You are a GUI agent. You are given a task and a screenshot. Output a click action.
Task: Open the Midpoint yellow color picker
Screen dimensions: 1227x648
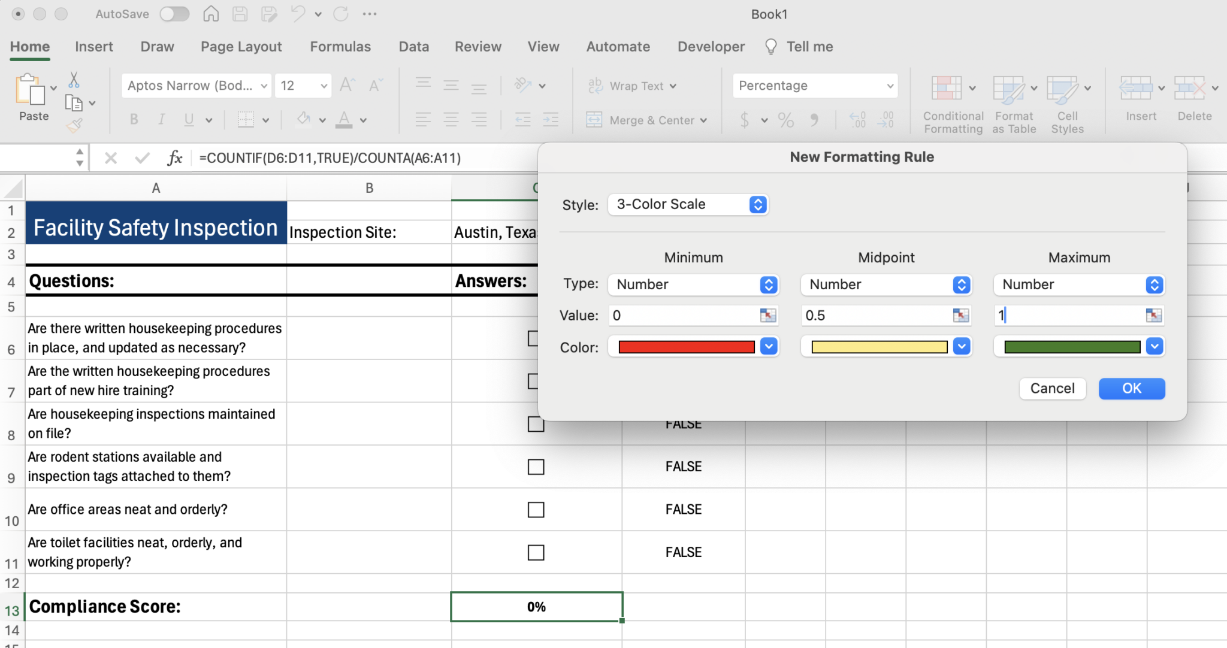(961, 346)
